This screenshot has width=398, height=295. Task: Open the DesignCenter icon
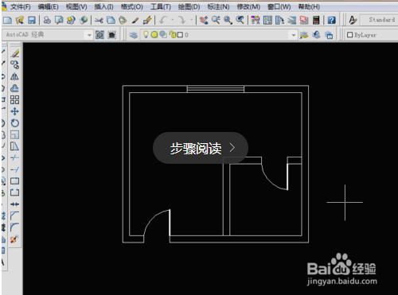tap(267, 20)
